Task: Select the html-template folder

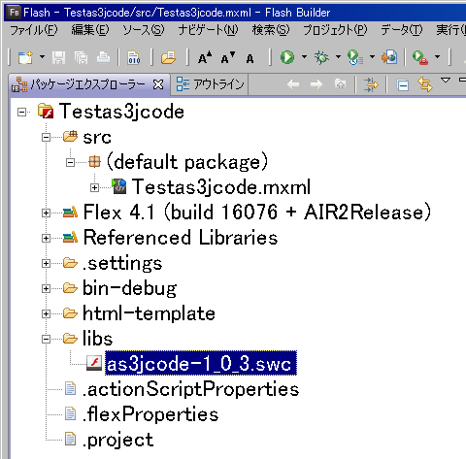Action: pyautogui.click(x=149, y=313)
